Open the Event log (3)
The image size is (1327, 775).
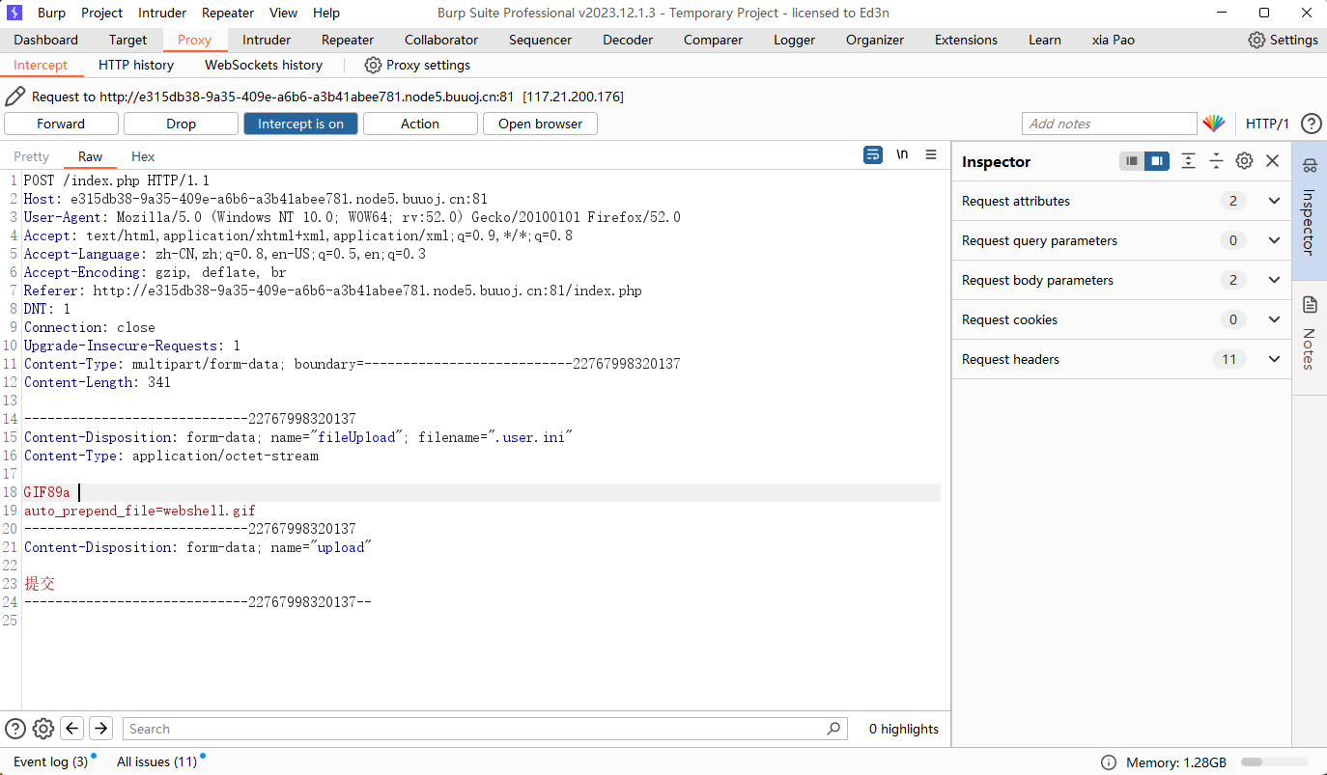click(x=50, y=761)
